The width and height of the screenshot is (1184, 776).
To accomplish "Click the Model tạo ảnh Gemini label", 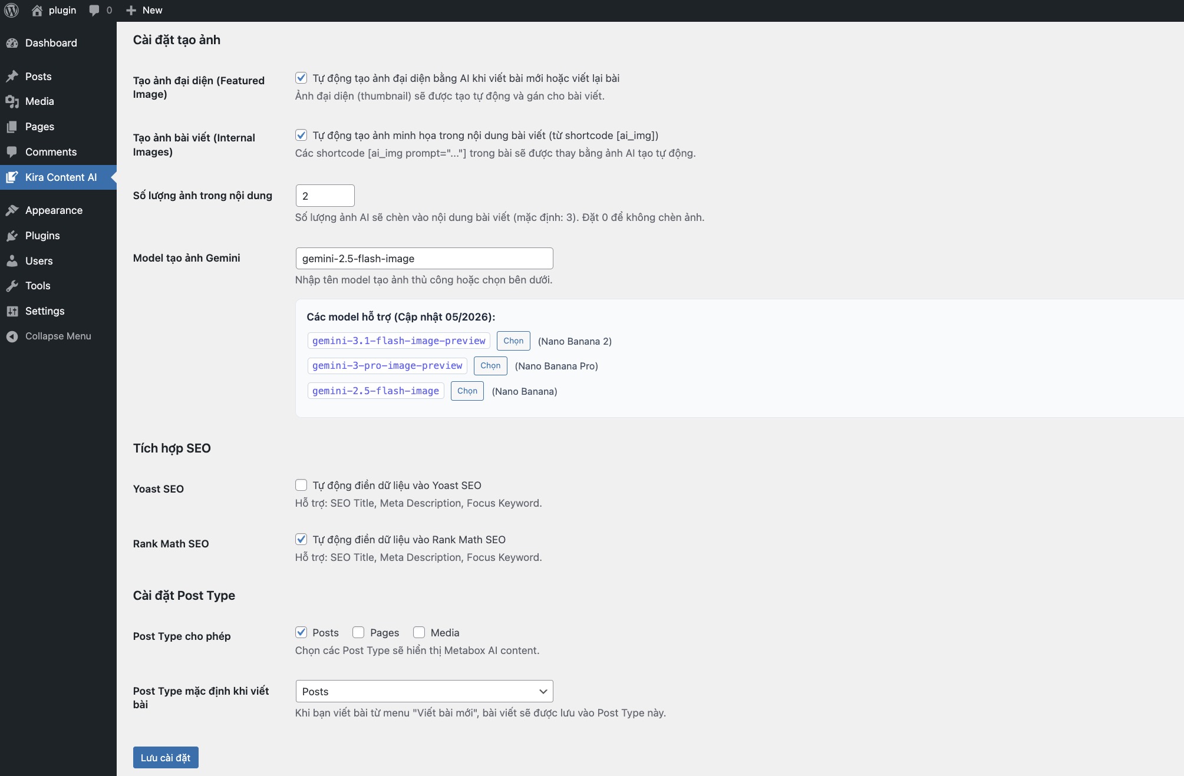I will [x=187, y=258].
